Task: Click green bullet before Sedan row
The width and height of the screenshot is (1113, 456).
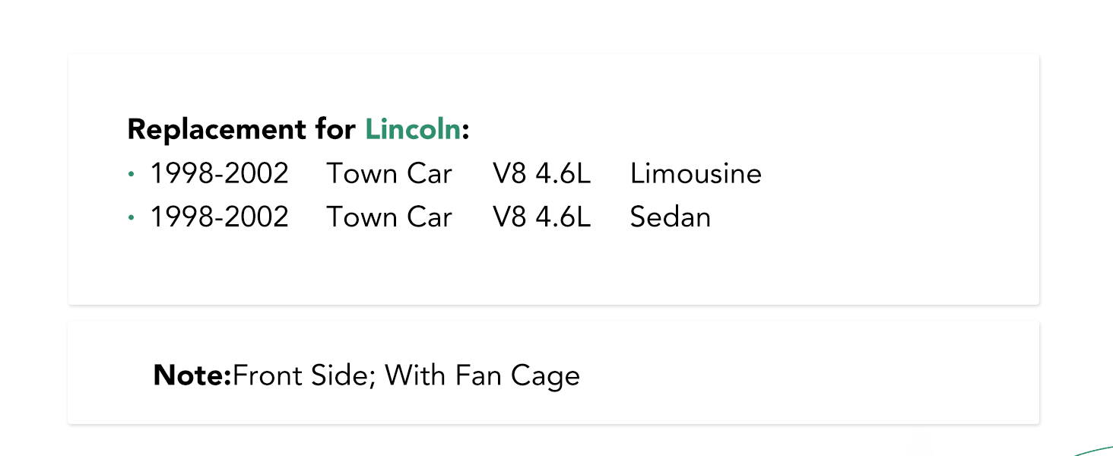Action: (x=131, y=218)
